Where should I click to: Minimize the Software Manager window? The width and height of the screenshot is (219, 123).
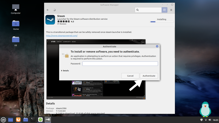[x=163, y=5]
